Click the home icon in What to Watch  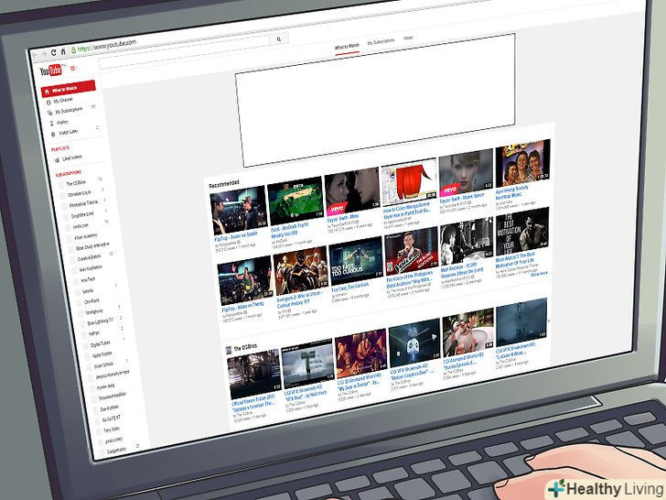tap(47, 92)
